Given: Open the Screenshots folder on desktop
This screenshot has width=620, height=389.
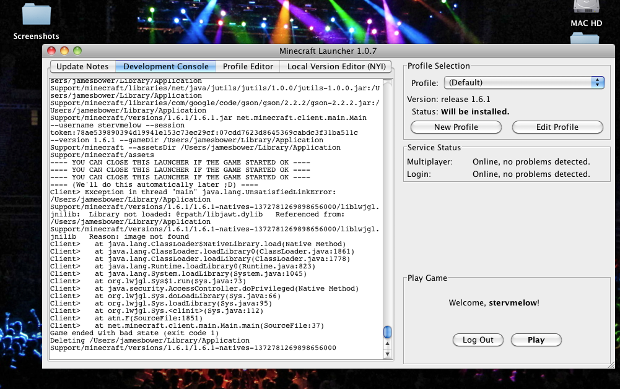Looking at the screenshot, I should (x=36, y=15).
